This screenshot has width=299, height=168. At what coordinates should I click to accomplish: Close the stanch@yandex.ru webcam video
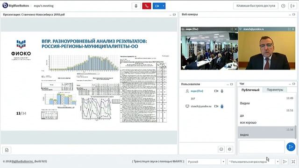(x=293, y=29)
